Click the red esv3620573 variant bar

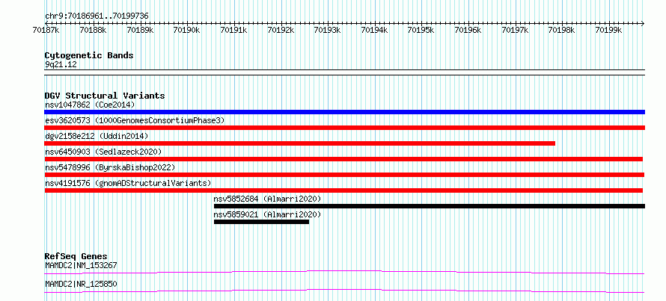coord(344,128)
